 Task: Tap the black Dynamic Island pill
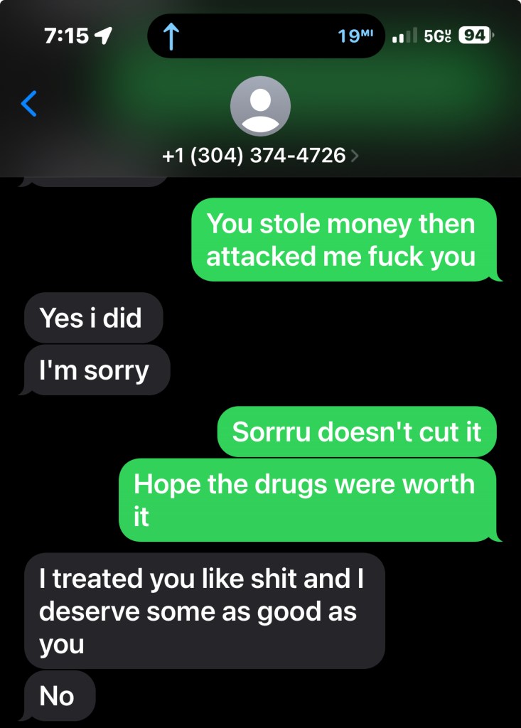[266, 36]
